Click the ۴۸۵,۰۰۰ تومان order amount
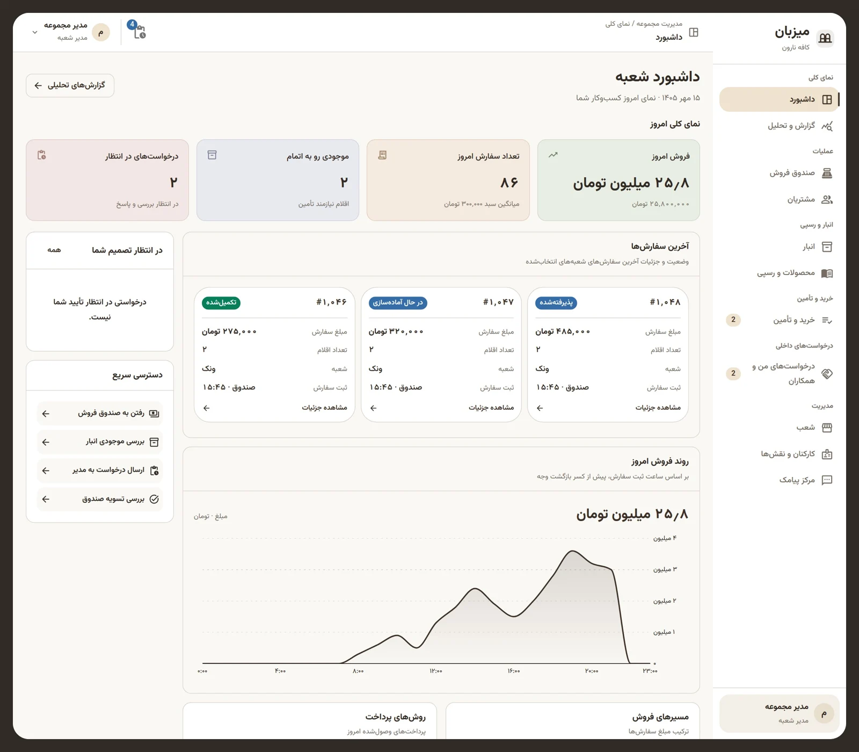 [563, 331]
